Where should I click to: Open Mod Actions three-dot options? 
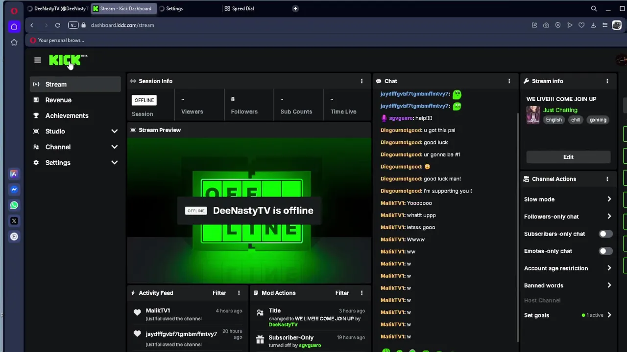[x=362, y=293]
